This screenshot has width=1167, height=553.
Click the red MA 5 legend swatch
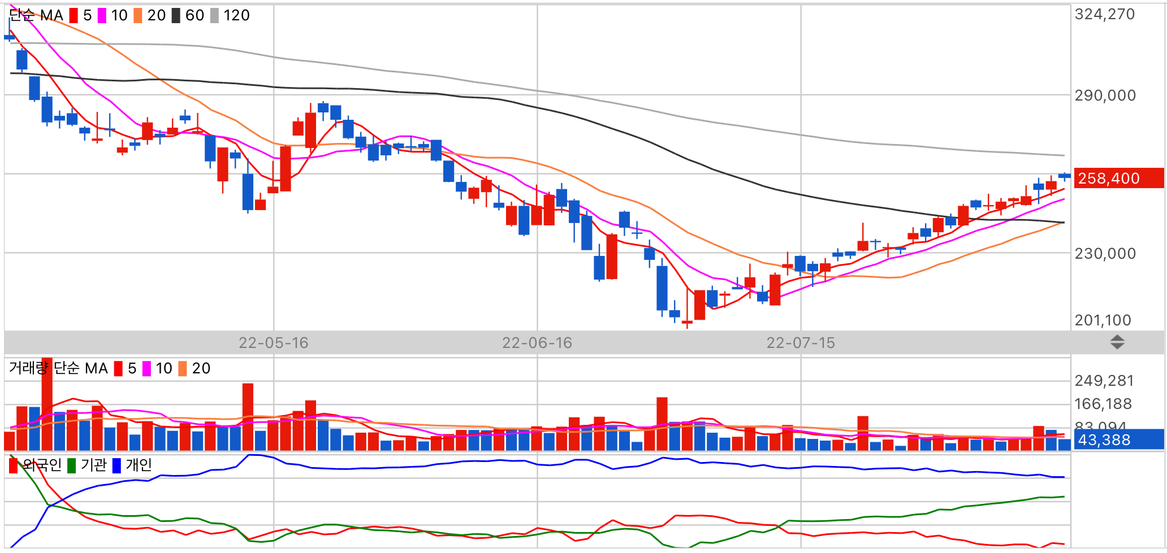[x=74, y=16]
